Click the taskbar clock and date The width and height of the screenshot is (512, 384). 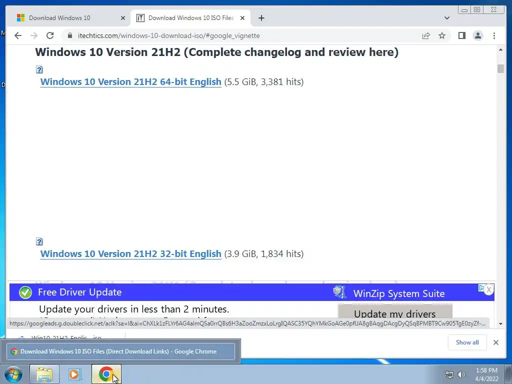pos(486,374)
